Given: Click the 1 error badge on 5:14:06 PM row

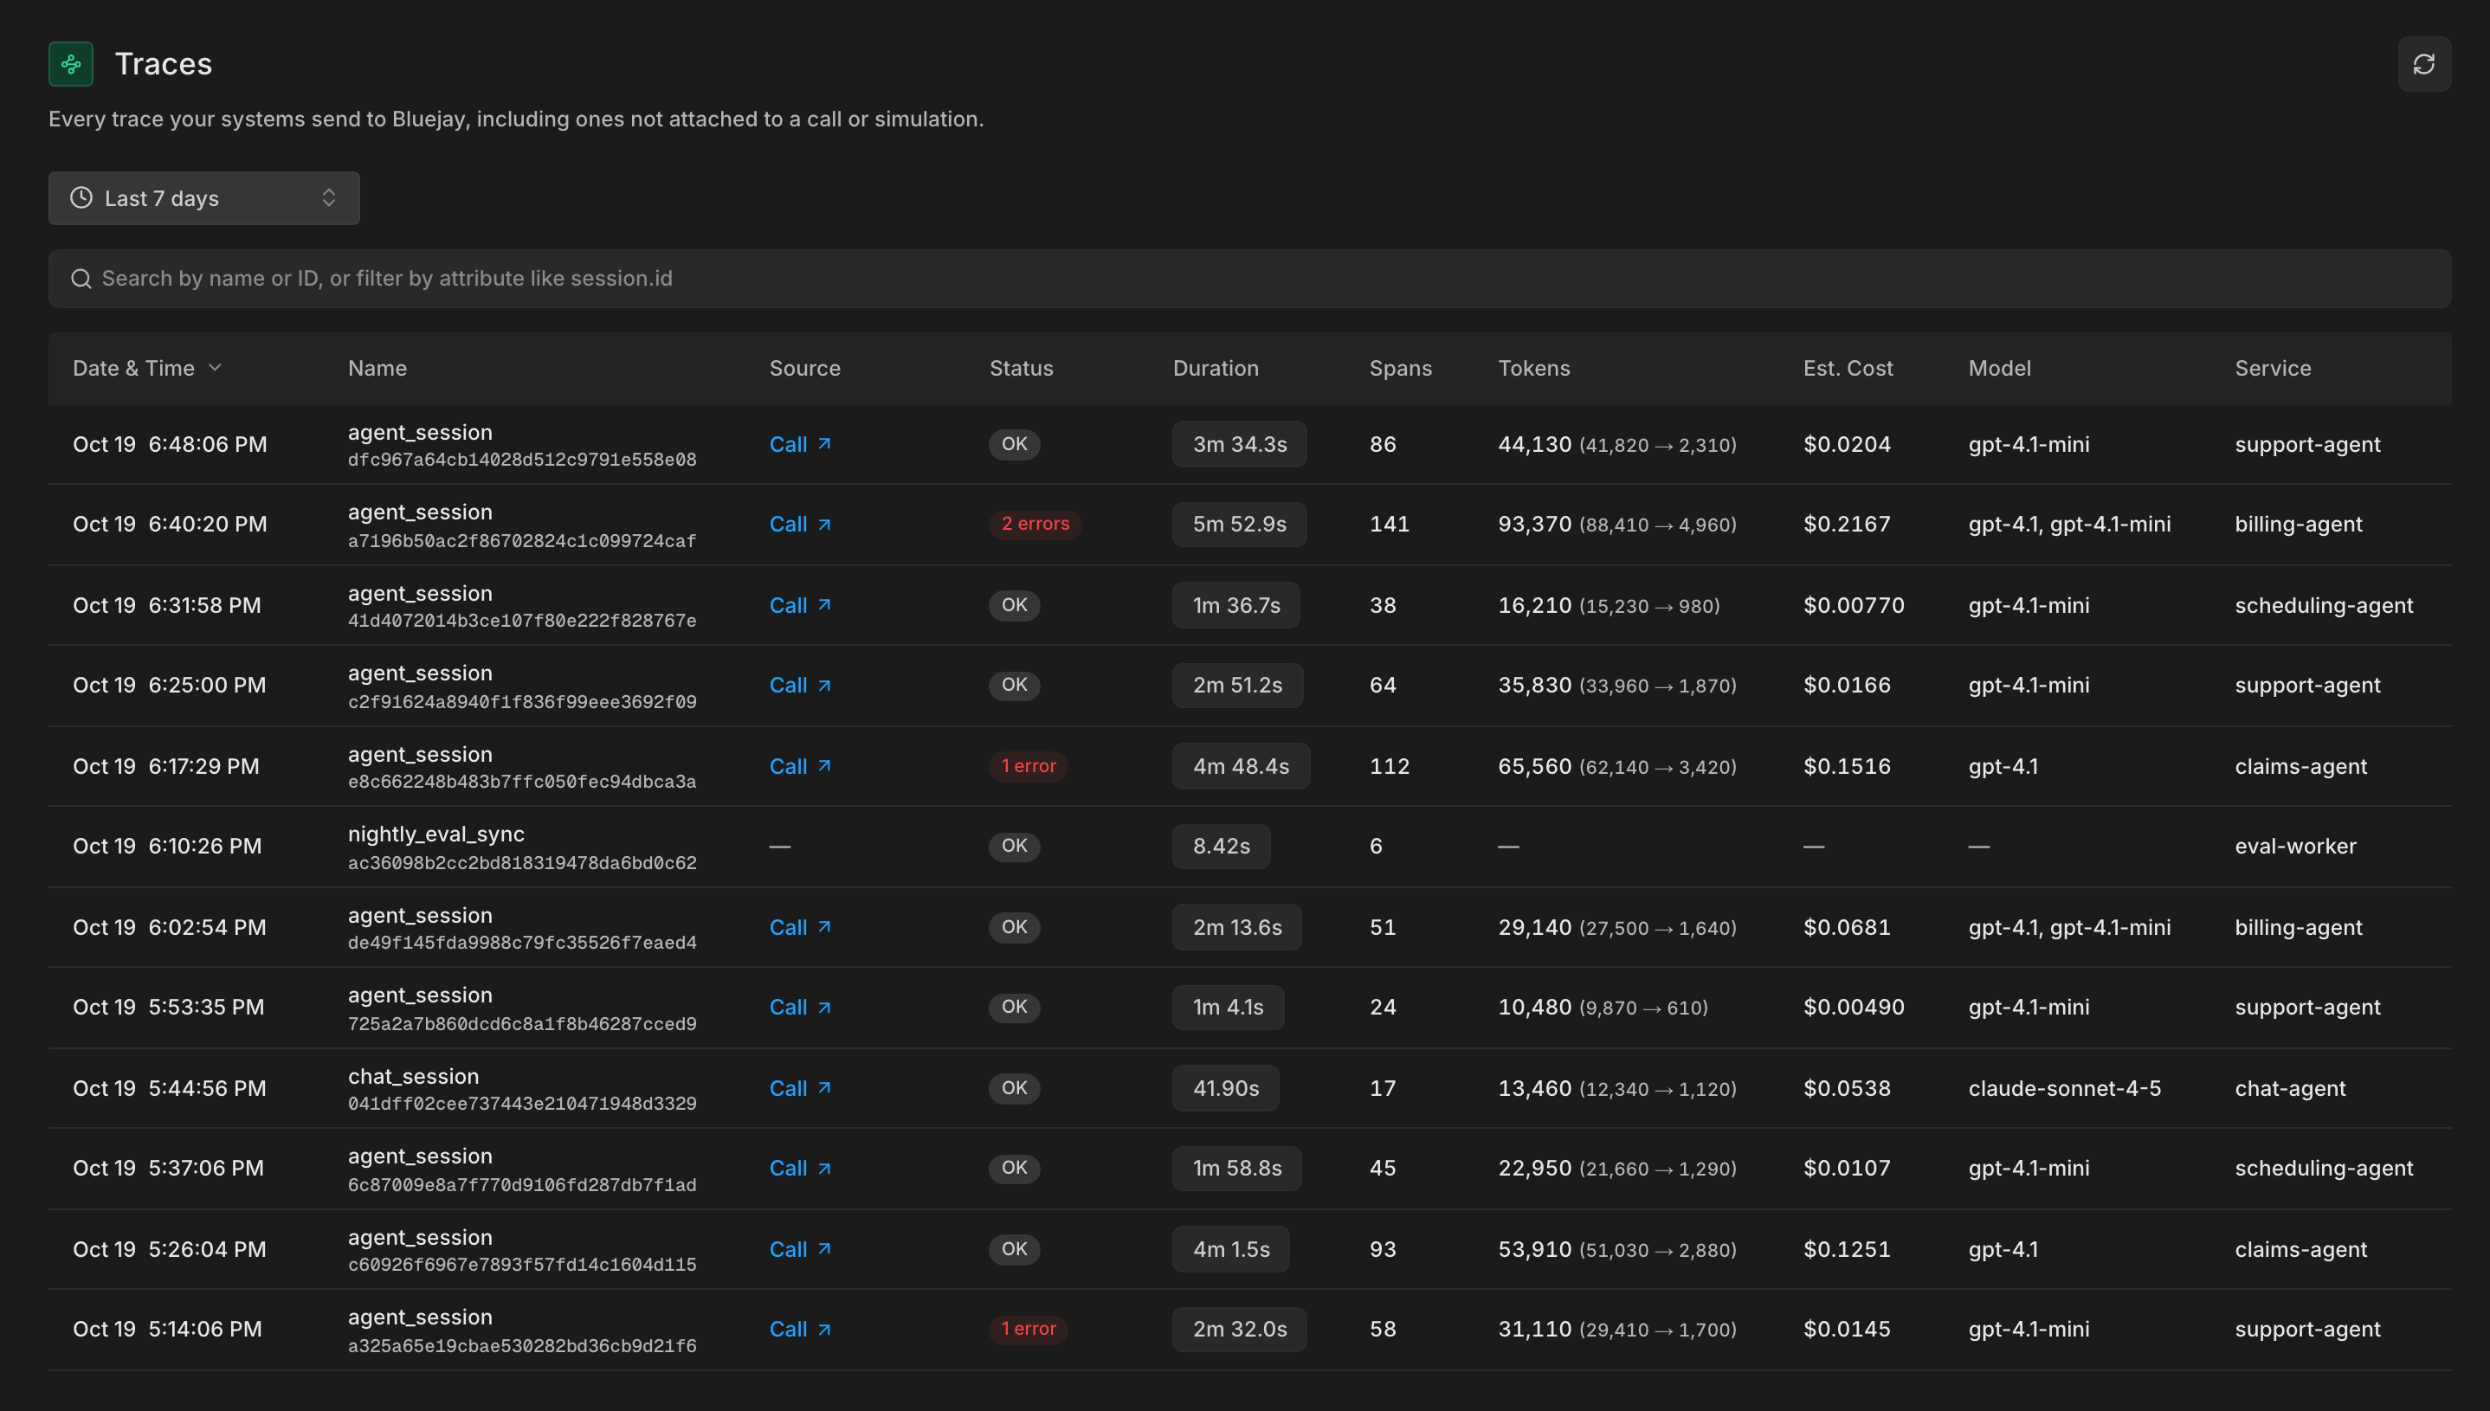Looking at the screenshot, I should click(1029, 1329).
